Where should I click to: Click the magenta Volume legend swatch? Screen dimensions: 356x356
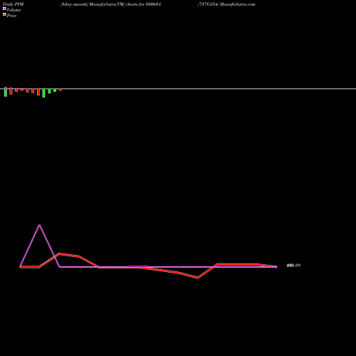pos(4,9)
